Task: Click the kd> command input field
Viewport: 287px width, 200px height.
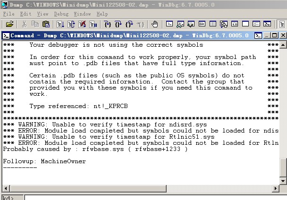Action: pos(156,198)
